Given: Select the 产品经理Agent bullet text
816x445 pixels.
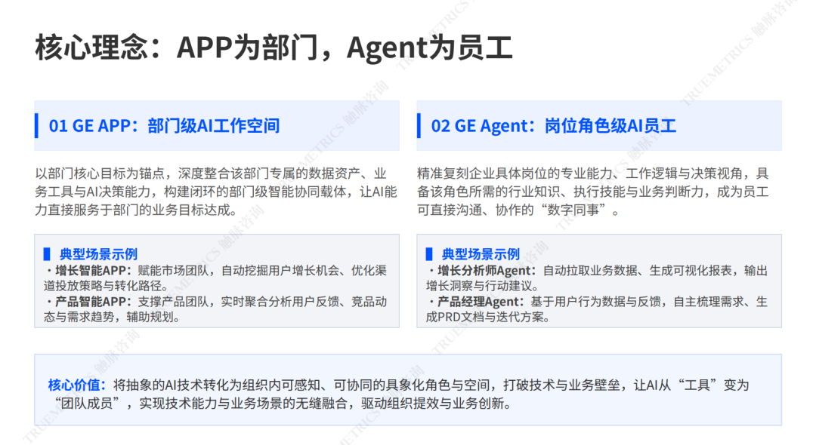Looking at the screenshot, I should (x=597, y=309).
